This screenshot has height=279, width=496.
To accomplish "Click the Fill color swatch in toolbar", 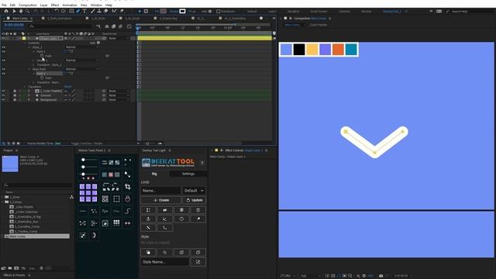I will point(164,11).
